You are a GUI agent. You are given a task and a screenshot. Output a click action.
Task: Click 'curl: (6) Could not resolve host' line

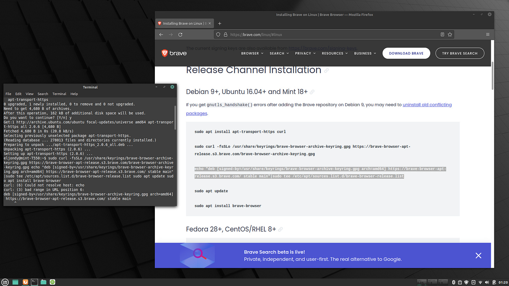pyautogui.click(x=44, y=185)
